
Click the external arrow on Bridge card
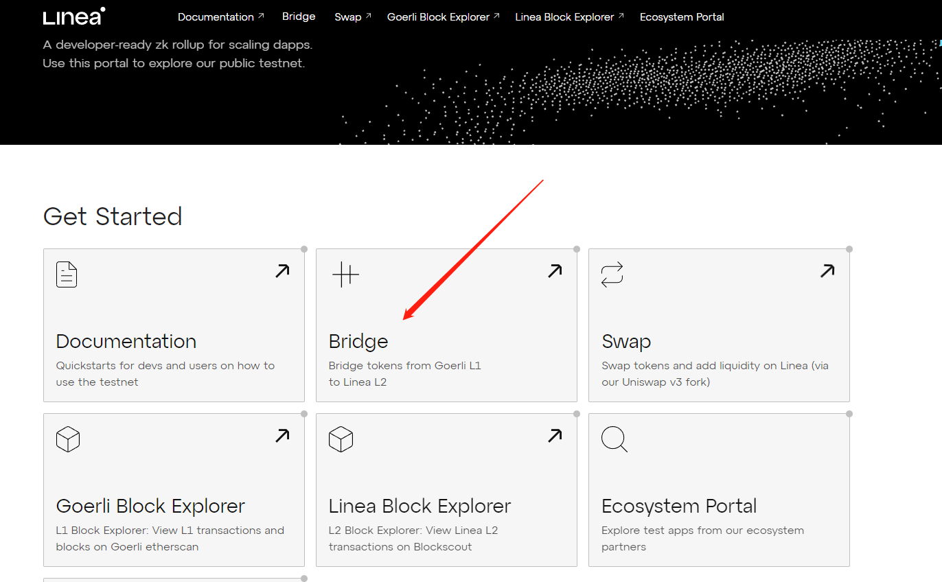pos(555,271)
